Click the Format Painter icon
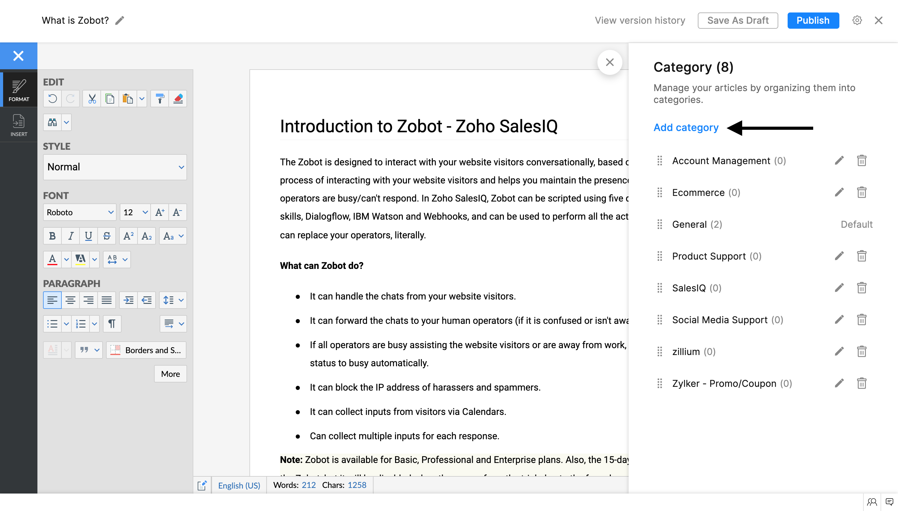 160,99
